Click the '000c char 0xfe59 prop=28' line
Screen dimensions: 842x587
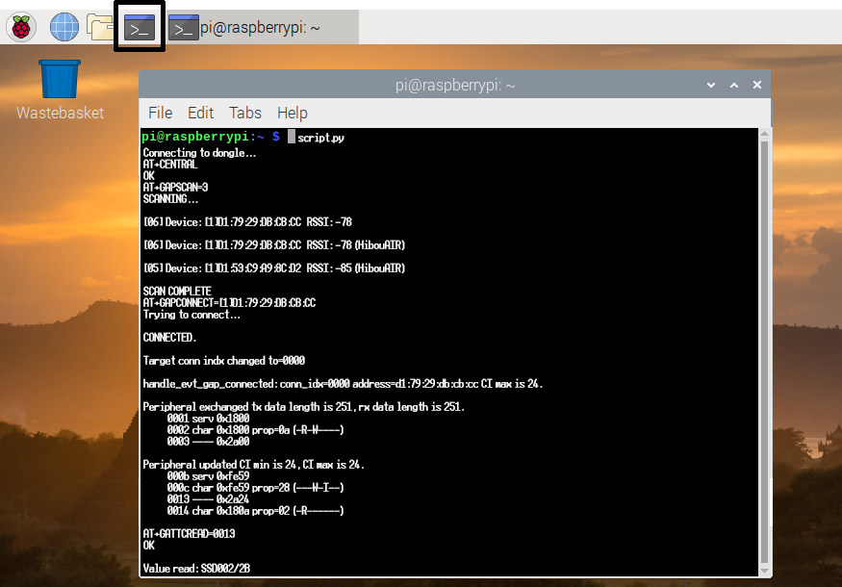[x=255, y=488]
